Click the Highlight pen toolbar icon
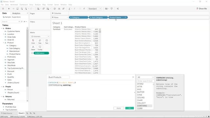Viewport: 210px width, 118px height. pos(69,9)
